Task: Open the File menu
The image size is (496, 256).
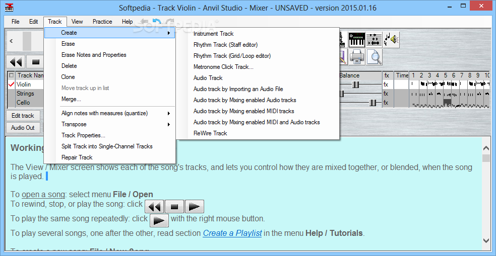Action: 16,22
